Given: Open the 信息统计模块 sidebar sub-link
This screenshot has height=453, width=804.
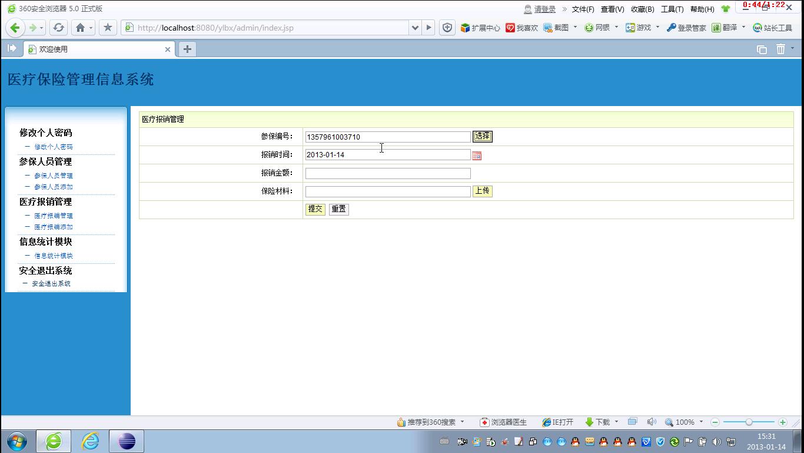Looking at the screenshot, I should pyautogui.click(x=54, y=256).
